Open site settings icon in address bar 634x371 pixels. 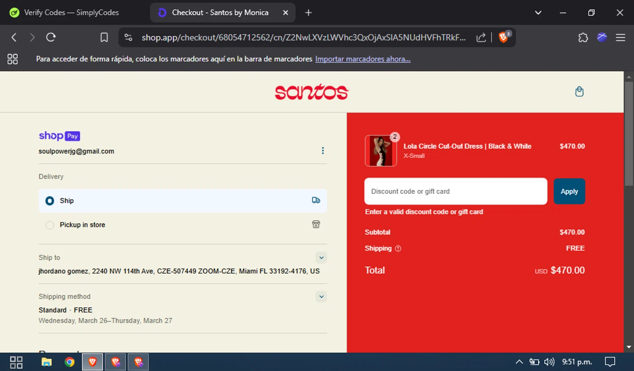[128, 38]
